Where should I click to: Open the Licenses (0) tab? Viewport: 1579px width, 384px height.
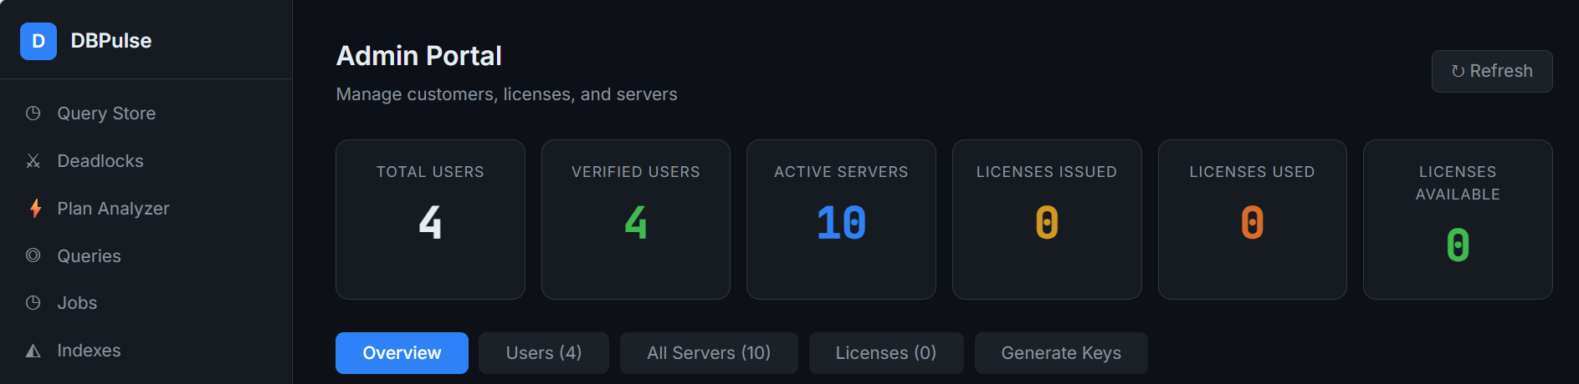point(886,353)
